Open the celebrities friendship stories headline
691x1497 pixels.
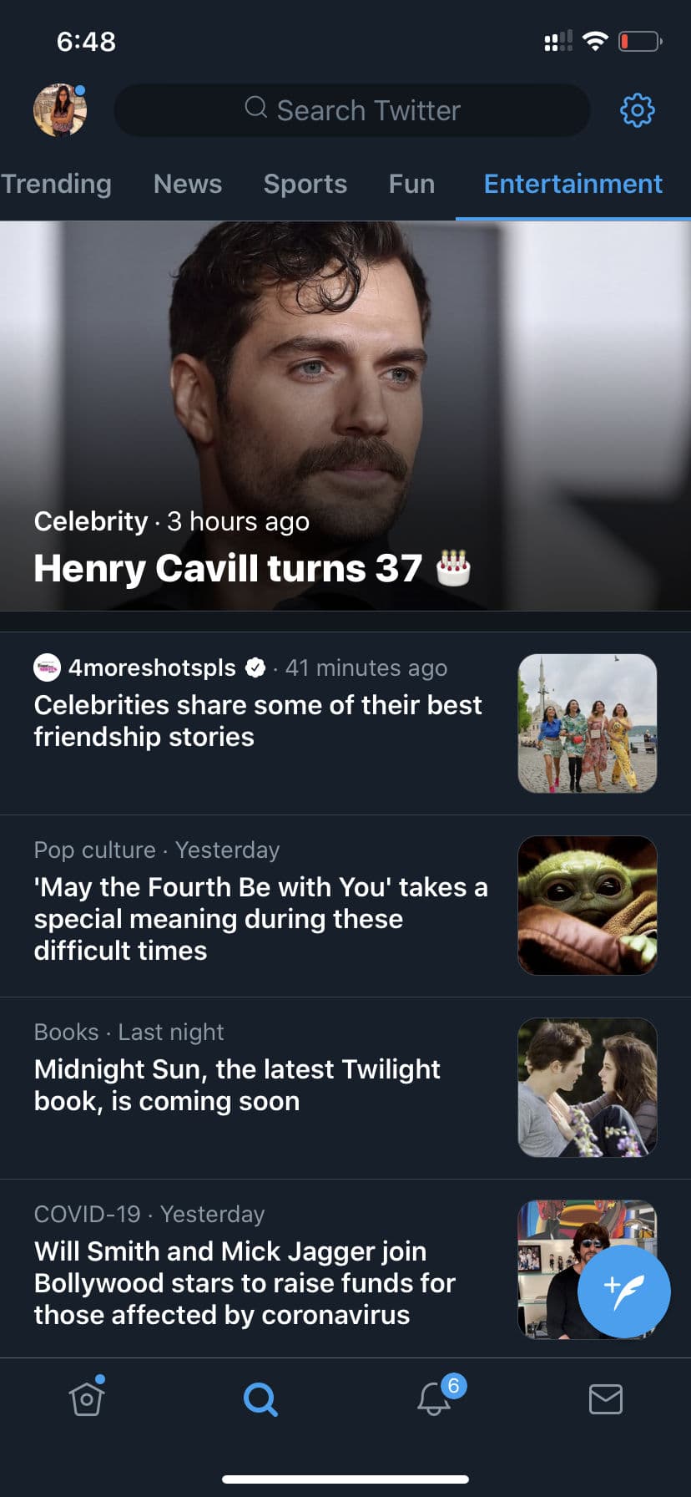258,721
